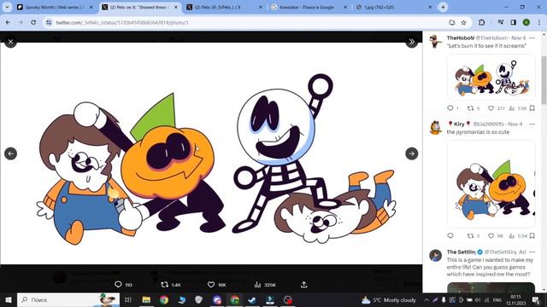Open a new browser tab
Viewport: 547px width, 307px height.
[443, 7]
